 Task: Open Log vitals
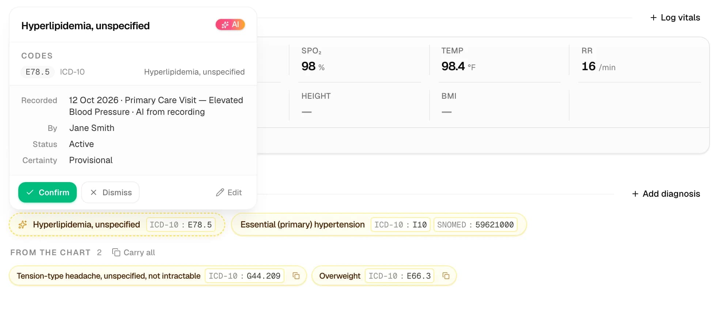click(x=675, y=18)
